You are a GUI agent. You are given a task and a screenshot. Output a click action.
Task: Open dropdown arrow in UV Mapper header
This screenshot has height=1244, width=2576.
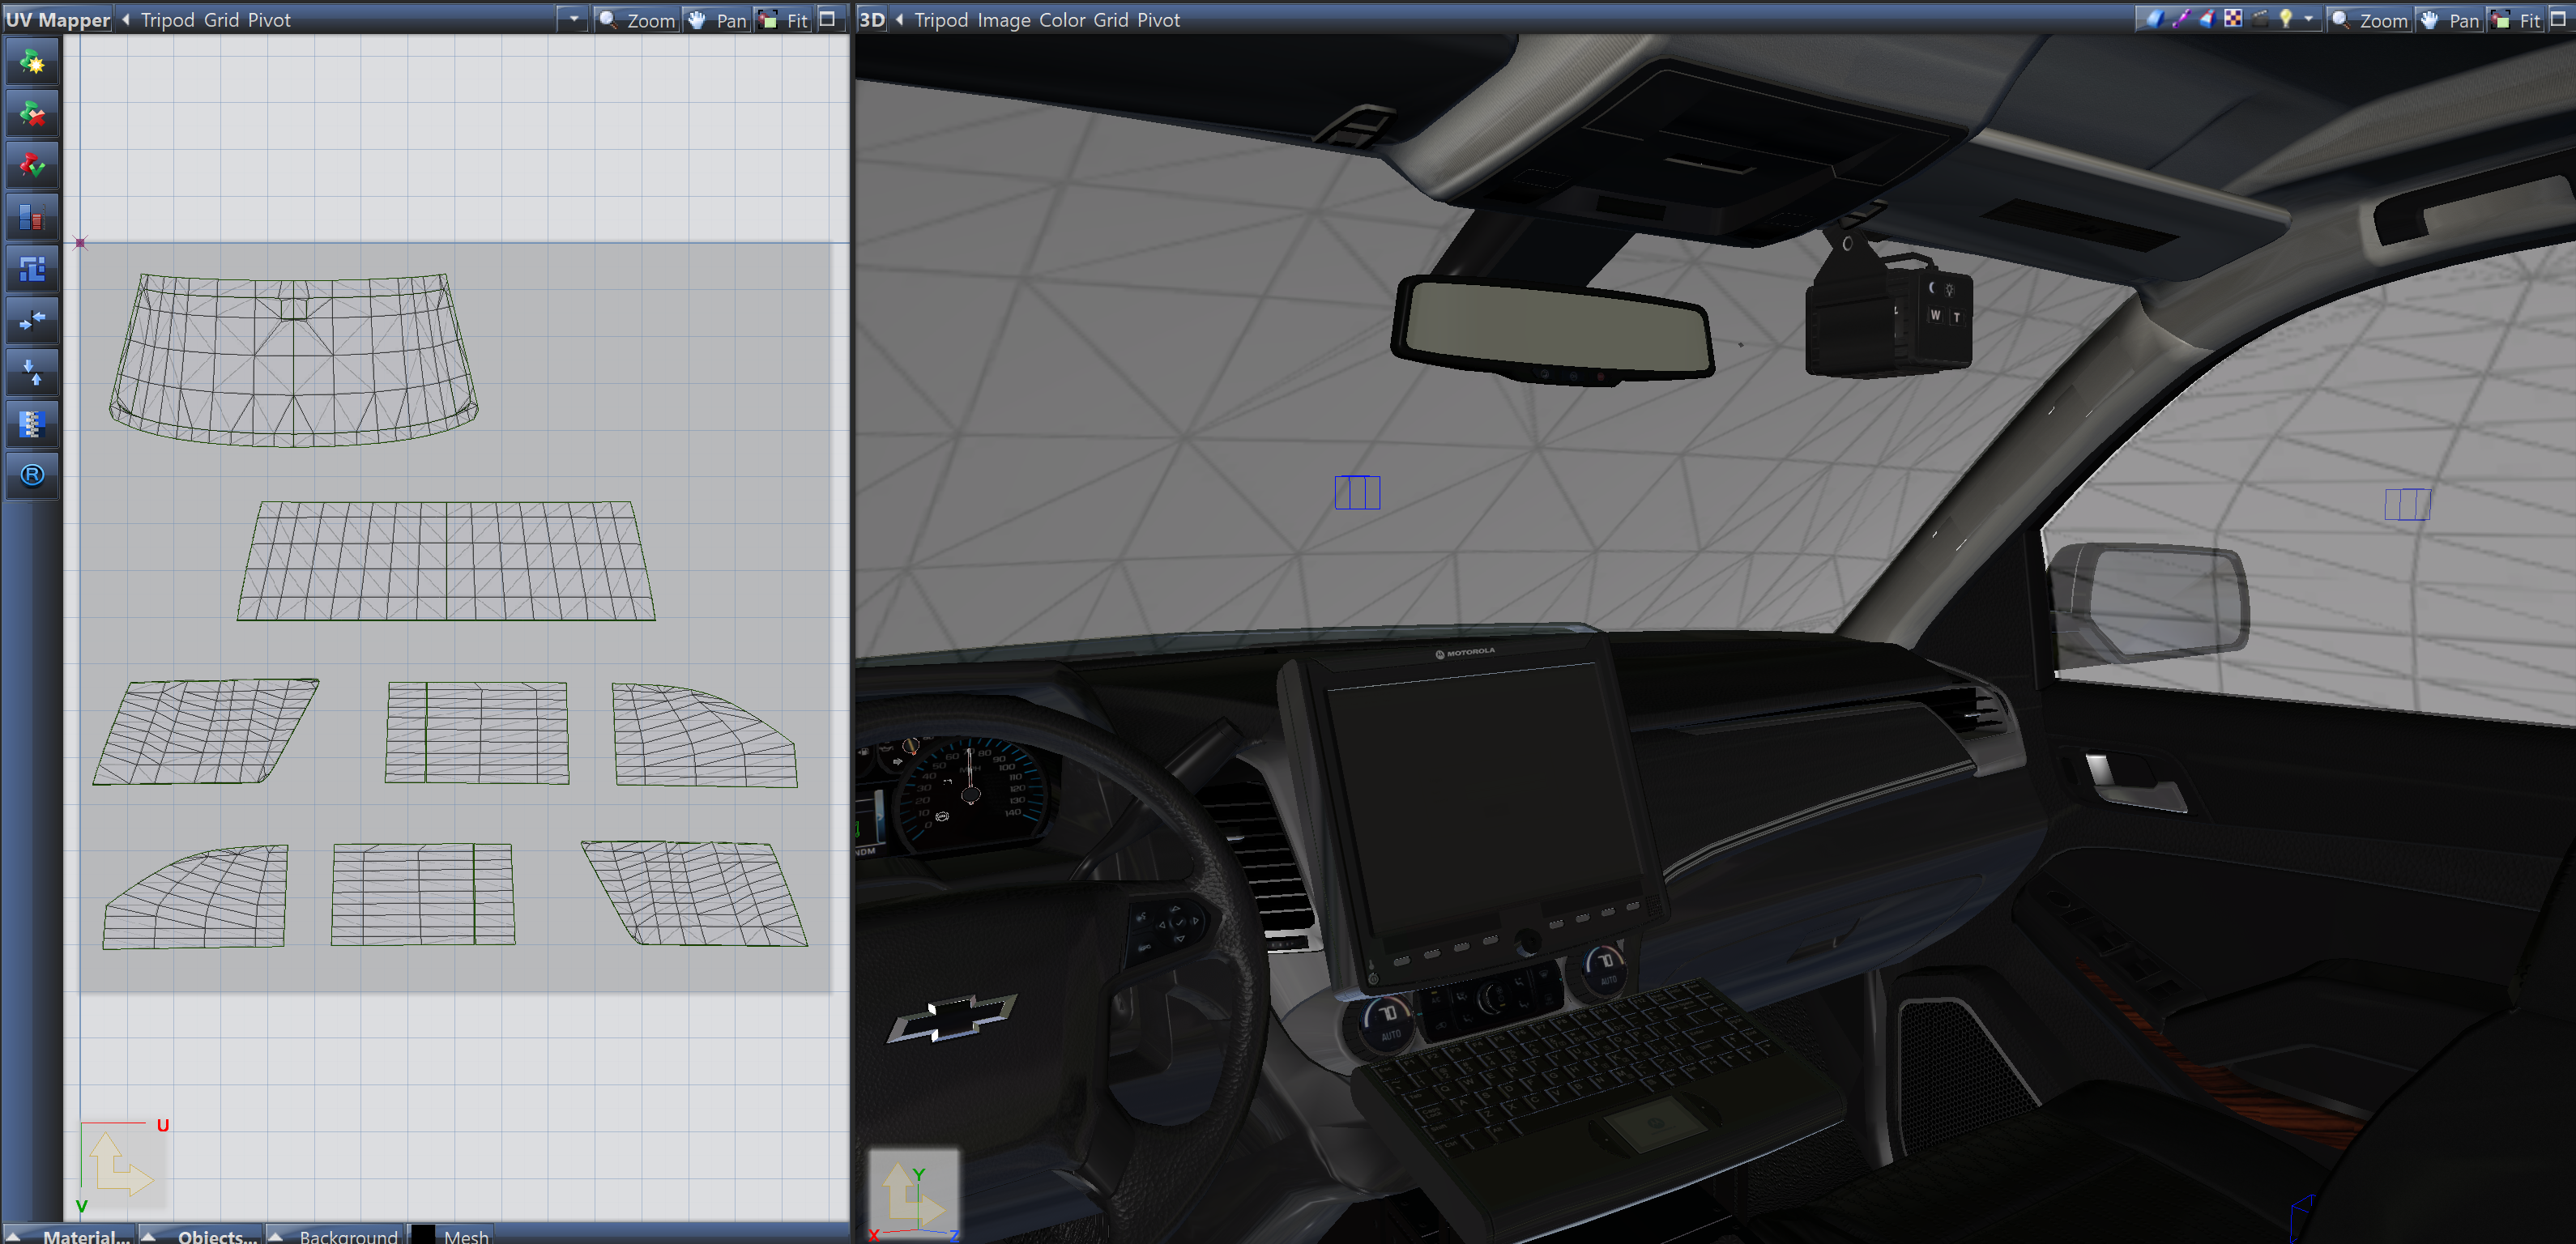pyautogui.click(x=573, y=19)
